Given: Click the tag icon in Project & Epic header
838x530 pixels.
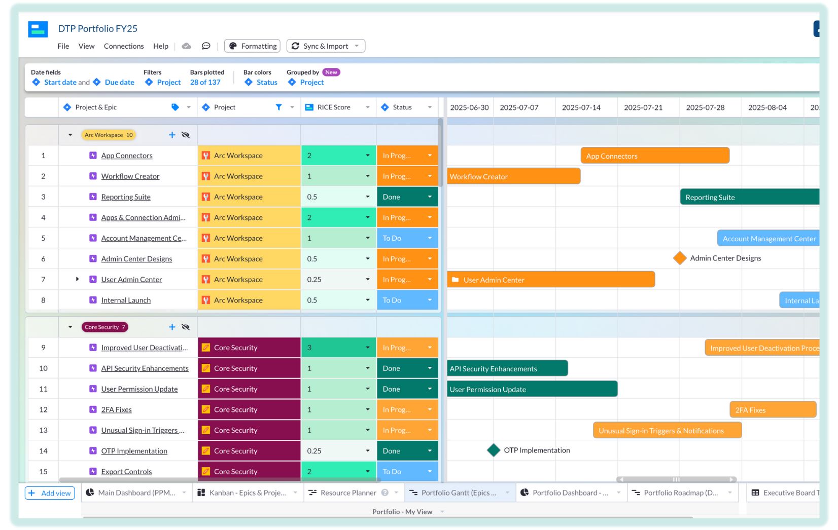Looking at the screenshot, I should (x=175, y=107).
